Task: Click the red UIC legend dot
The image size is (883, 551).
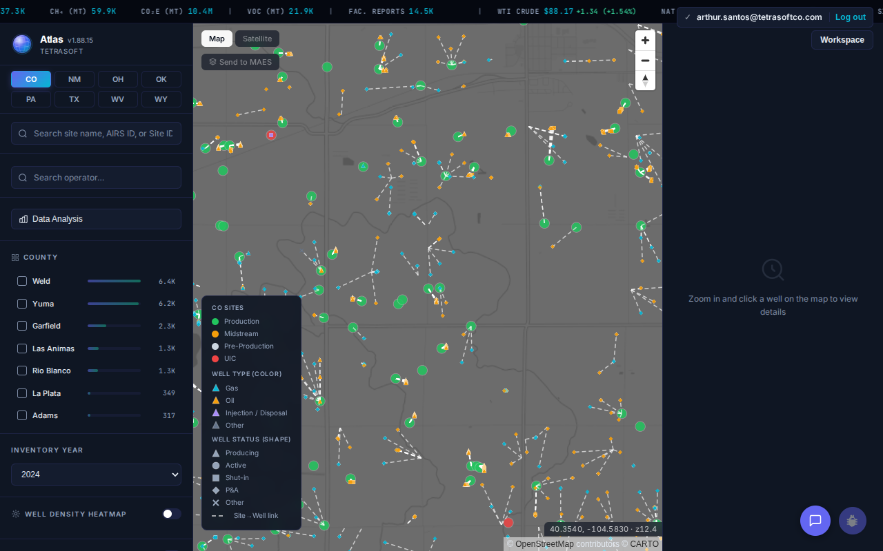Action: pyautogui.click(x=215, y=359)
